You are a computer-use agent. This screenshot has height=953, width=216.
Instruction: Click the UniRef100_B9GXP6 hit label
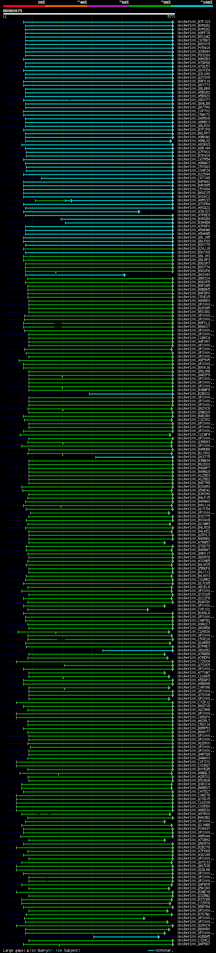pos(193,271)
